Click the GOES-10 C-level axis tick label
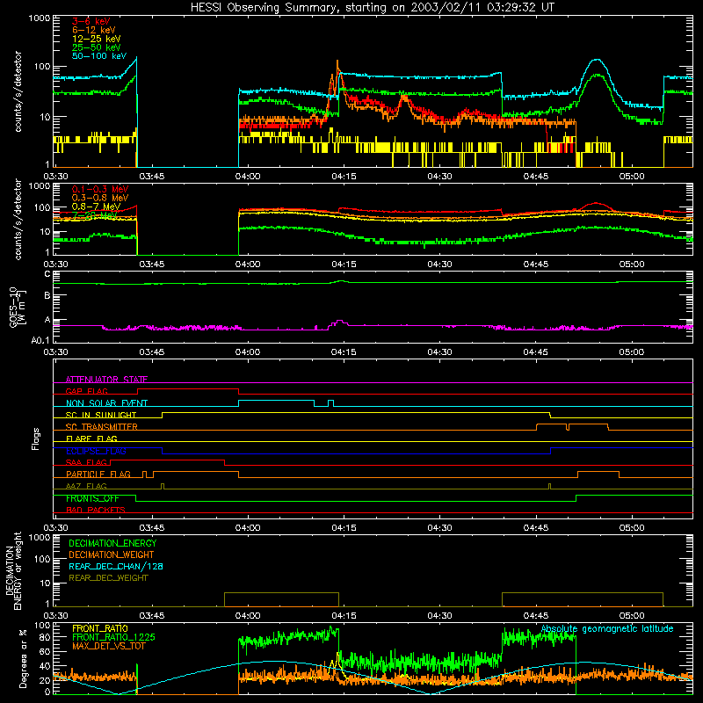Image resolution: width=703 pixels, height=703 pixels. (x=47, y=273)
